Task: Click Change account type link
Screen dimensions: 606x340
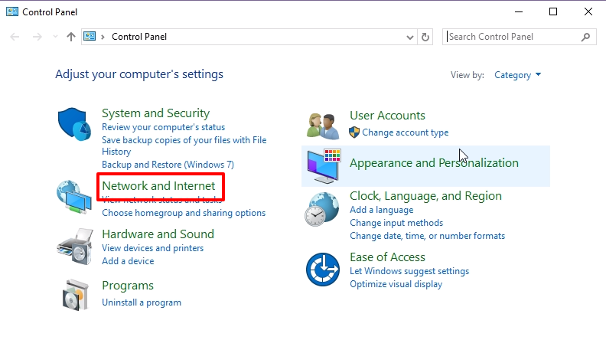Action: coord(405,132)
